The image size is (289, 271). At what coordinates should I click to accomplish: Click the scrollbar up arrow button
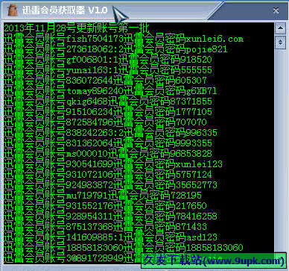click(280, 28)
